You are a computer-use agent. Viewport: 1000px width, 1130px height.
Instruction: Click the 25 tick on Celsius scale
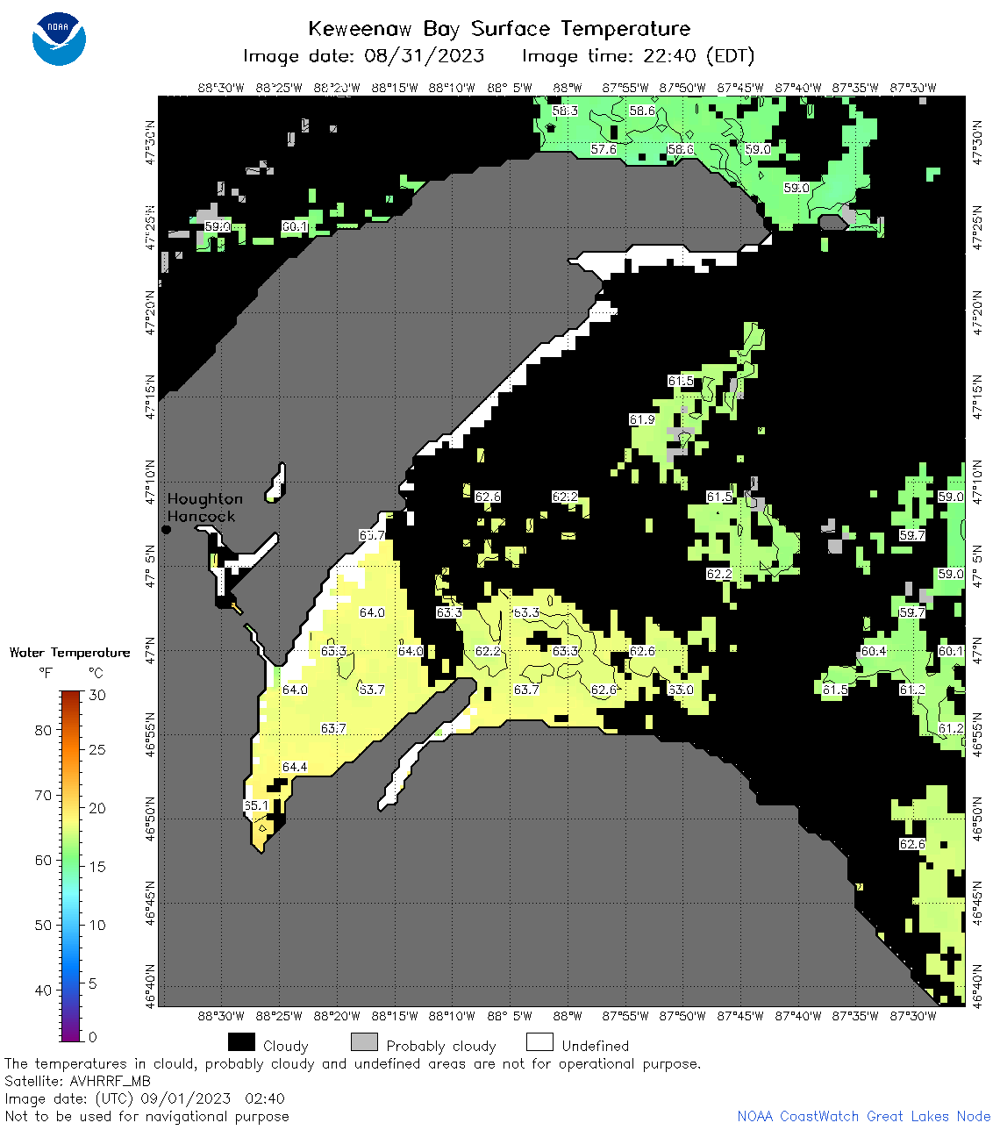(x=97, y=750)
